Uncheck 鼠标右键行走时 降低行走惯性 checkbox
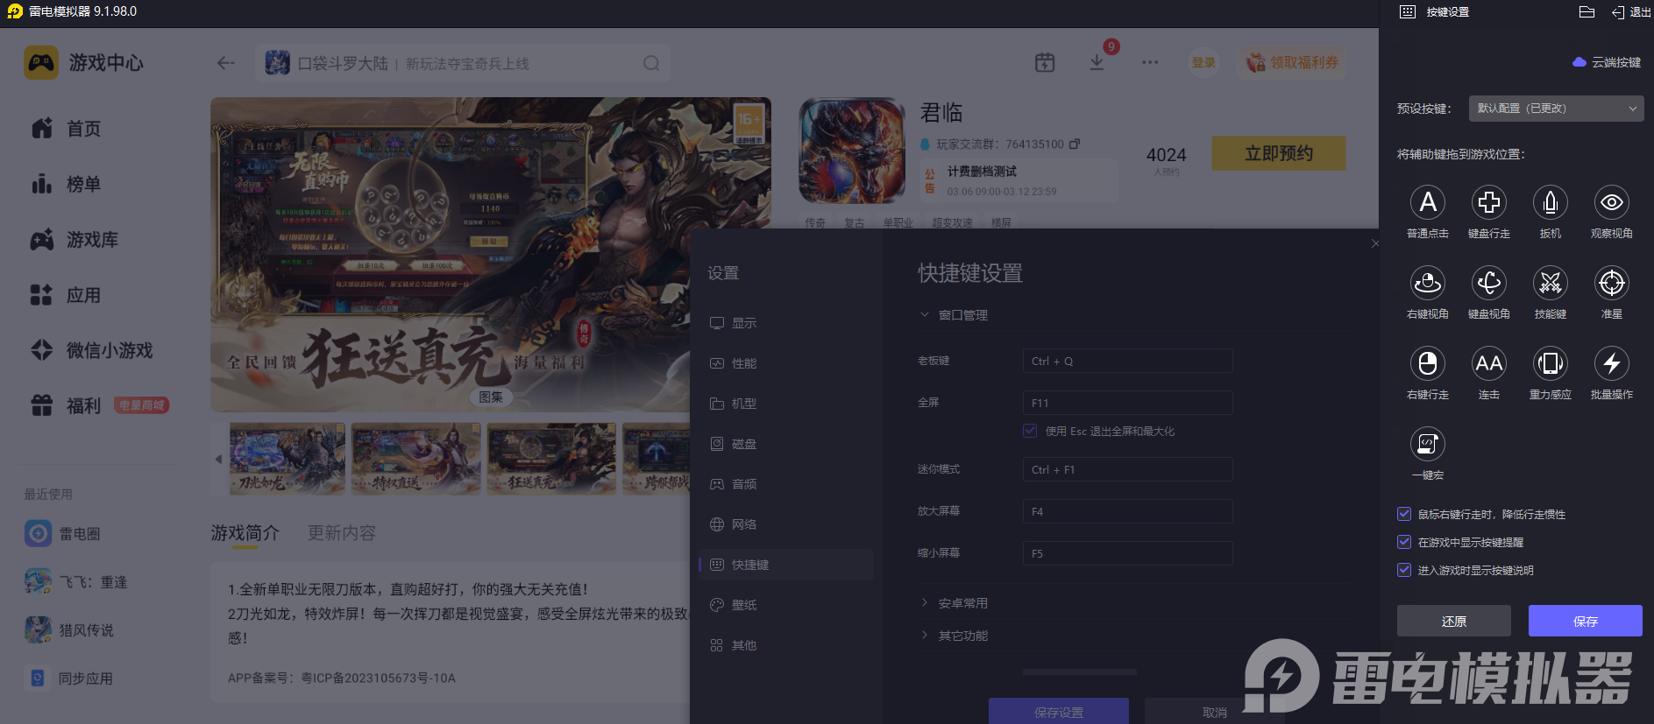Viewport: 1654px width, 724px height. click(1404, 514)
